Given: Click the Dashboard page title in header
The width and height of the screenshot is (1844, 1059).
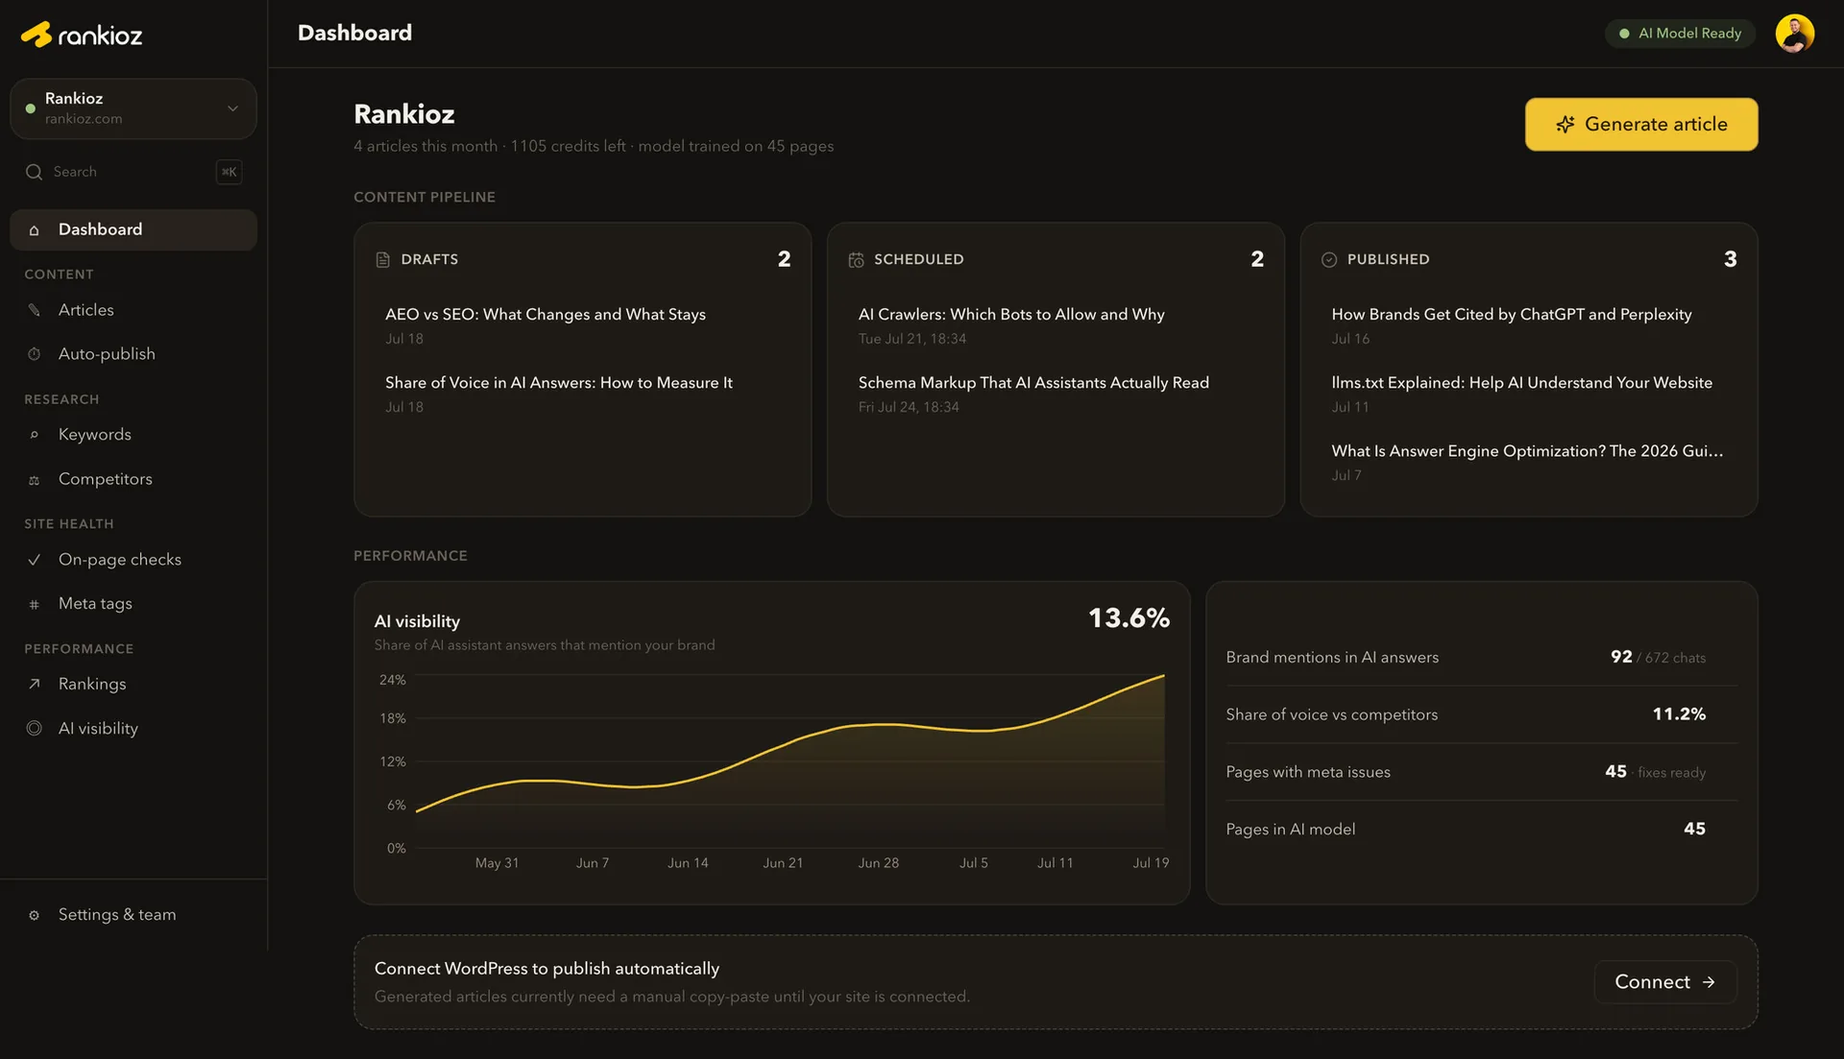Looking at the screenshot, I should point(354,34).
